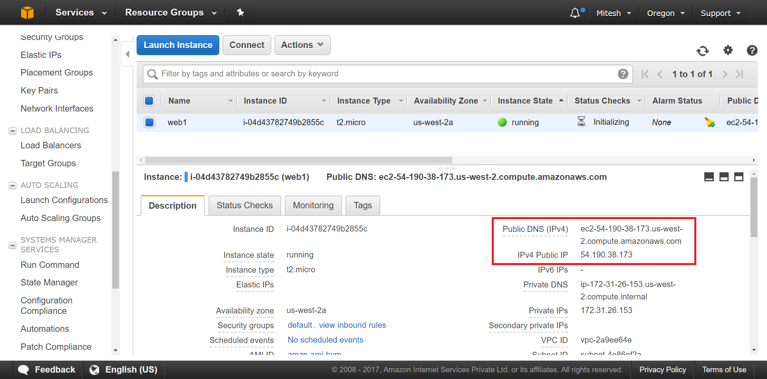Screen dimensions: 767x379
Task: Open the Availability Zone column arrow
Action: [485, 101]
